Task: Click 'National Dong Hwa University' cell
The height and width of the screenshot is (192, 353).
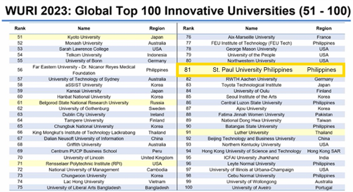Action: click(x=251, y=120)
